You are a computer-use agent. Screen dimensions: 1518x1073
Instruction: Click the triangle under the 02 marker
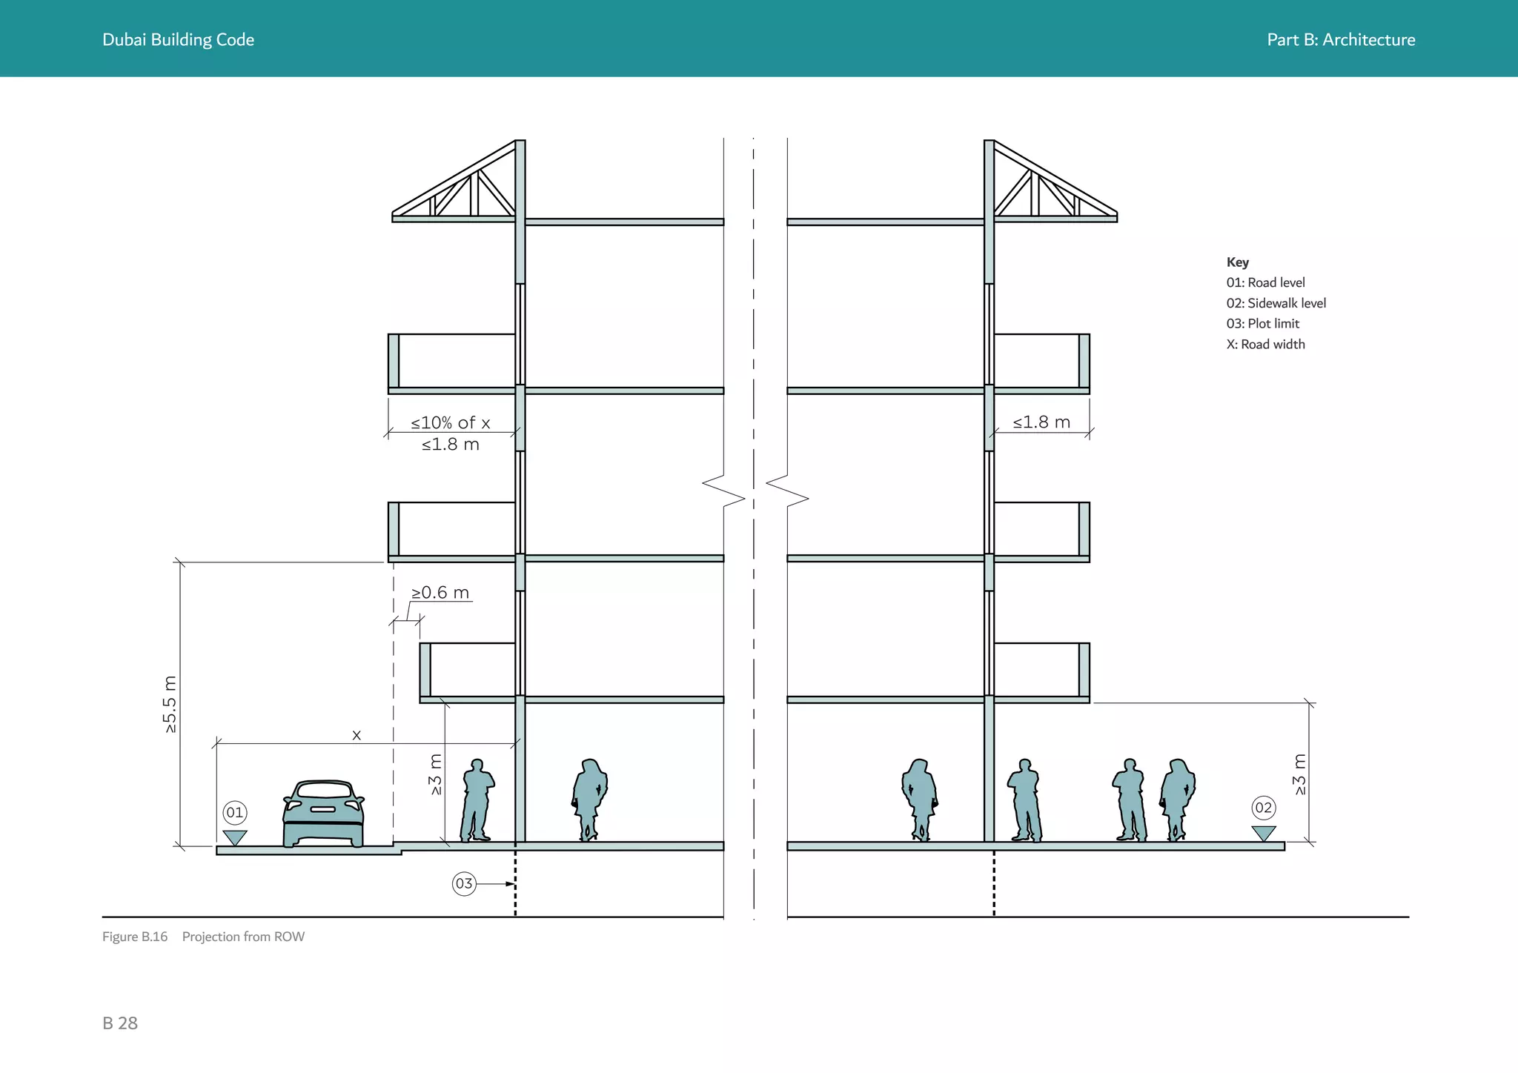1264,834
